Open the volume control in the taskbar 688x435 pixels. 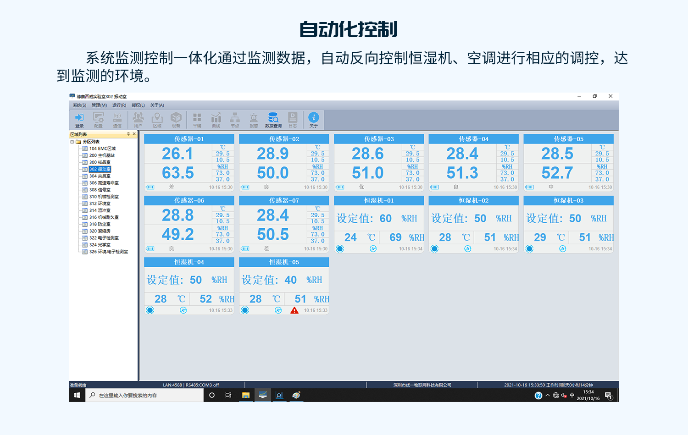(x=563, y=395)
